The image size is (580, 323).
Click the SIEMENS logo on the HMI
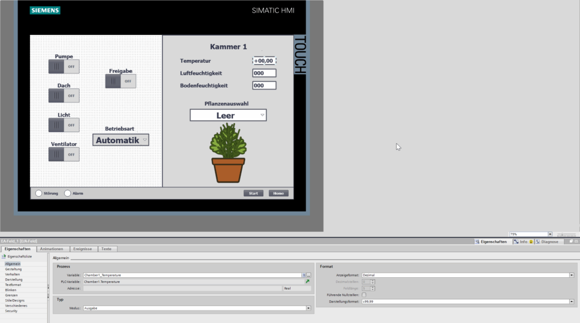click(45, 10)
